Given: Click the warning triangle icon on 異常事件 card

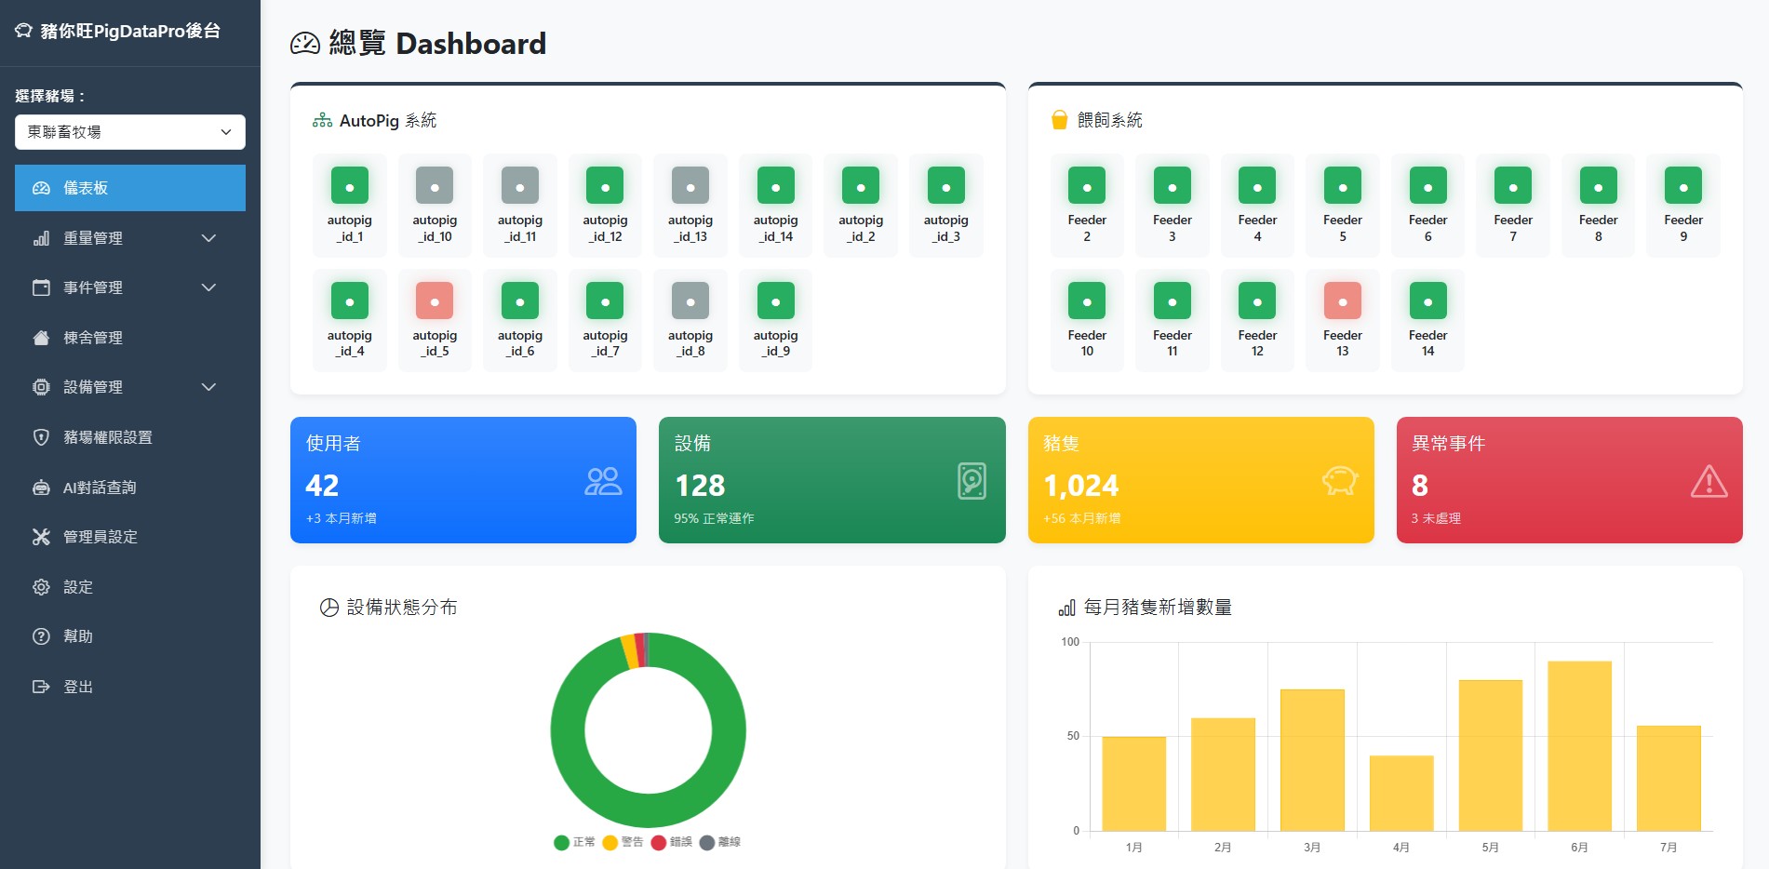Looking at the screenshot, I should (x=1709, y=481).
